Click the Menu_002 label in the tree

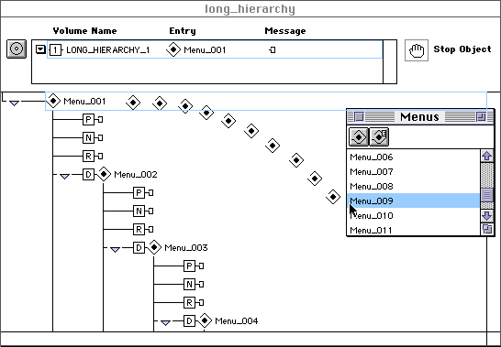pyautogui.click(x=136, y=175)
